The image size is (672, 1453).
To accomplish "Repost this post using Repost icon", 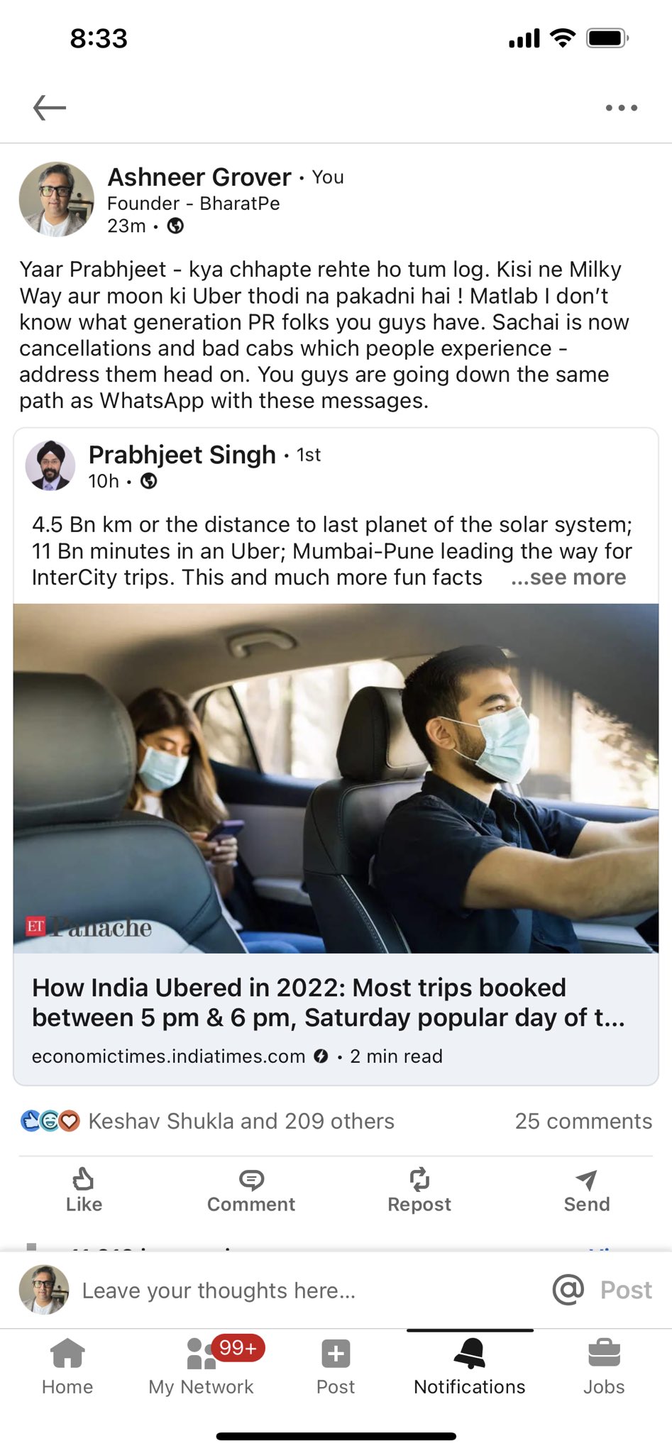I will [x=419, y=1179].
